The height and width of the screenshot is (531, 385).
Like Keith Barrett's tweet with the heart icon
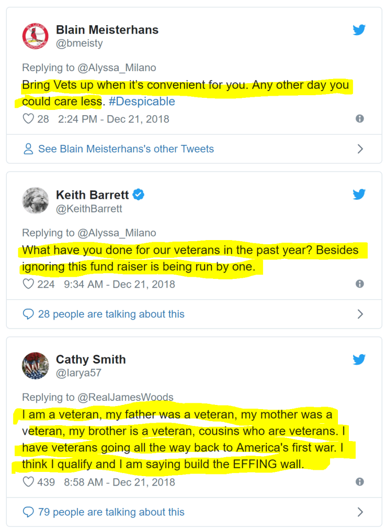click(x=28, y=284)
